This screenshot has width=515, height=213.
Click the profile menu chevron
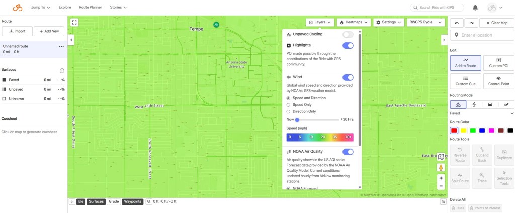(x=501, y=7)
